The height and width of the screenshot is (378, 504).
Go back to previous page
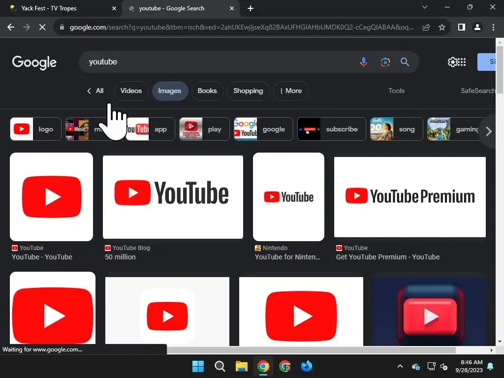point(11,28)
